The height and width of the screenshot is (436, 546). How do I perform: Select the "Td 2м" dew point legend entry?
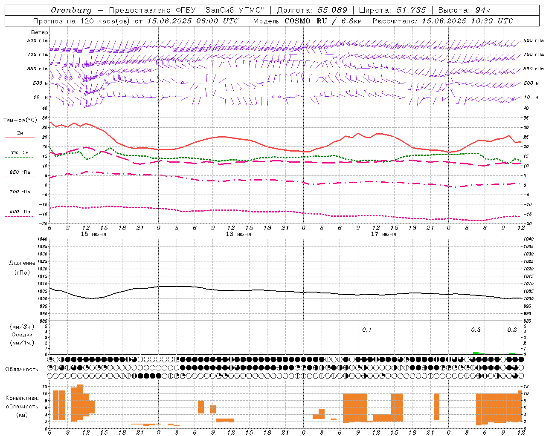click(20, 152)
